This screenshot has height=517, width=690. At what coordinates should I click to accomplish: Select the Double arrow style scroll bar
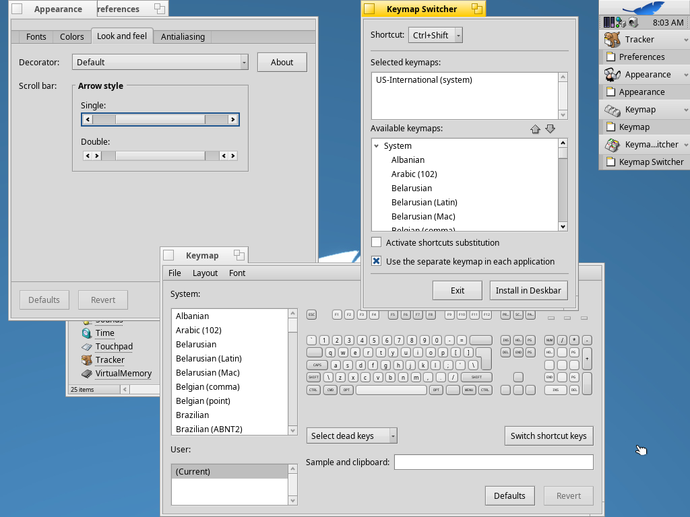click(160, 156)
